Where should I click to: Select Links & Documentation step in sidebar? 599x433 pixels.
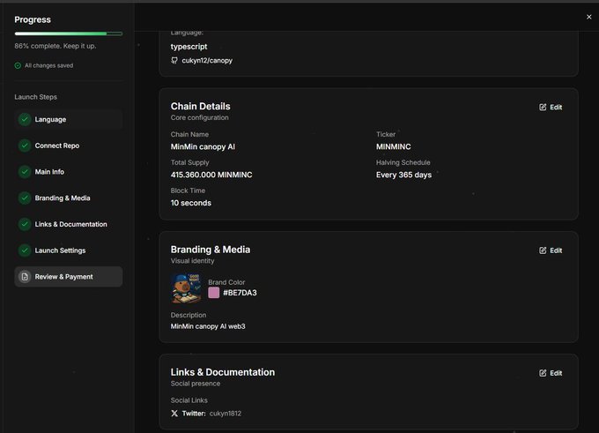point(69,224)
